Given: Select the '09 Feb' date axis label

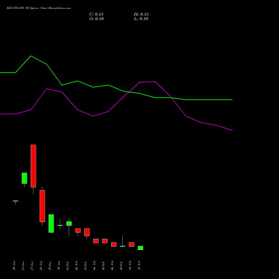Looking at the screenshot, I should [x=121, y=266].
